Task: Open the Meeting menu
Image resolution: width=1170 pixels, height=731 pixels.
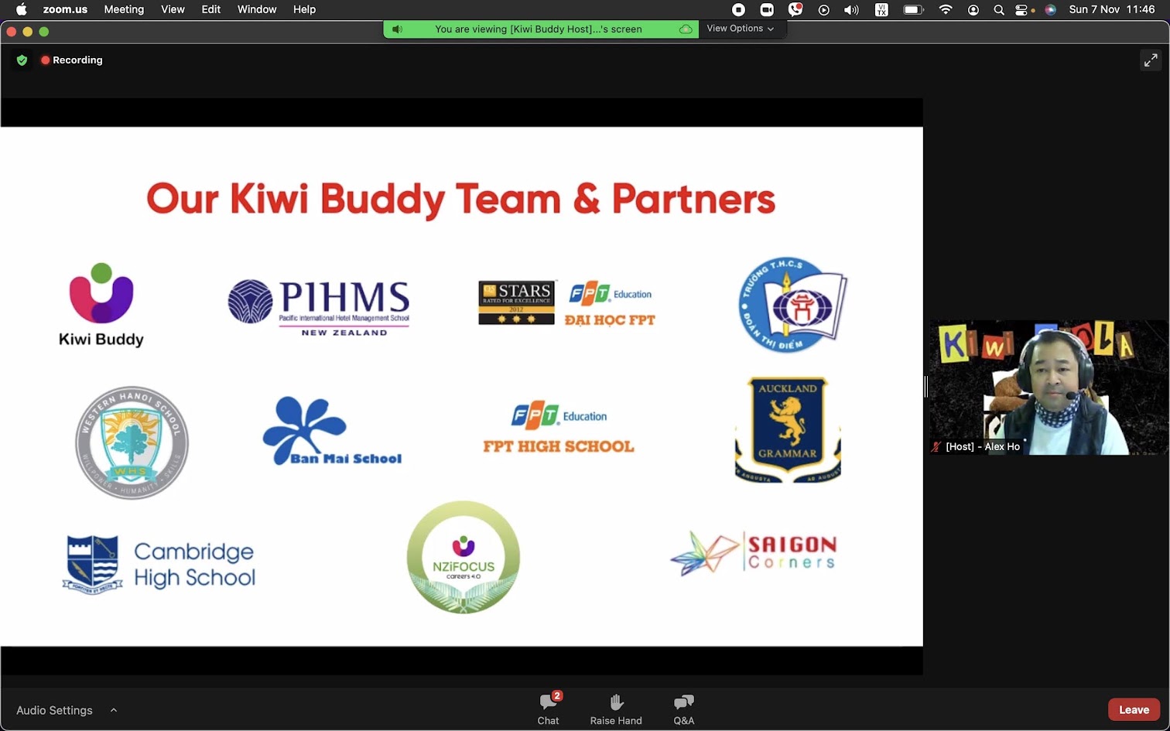Action: tap(124, 9)
